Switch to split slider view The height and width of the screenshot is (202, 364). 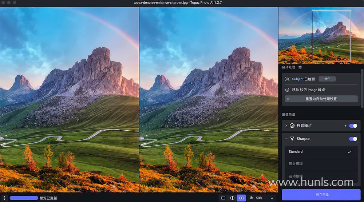[x=232, y=198]
